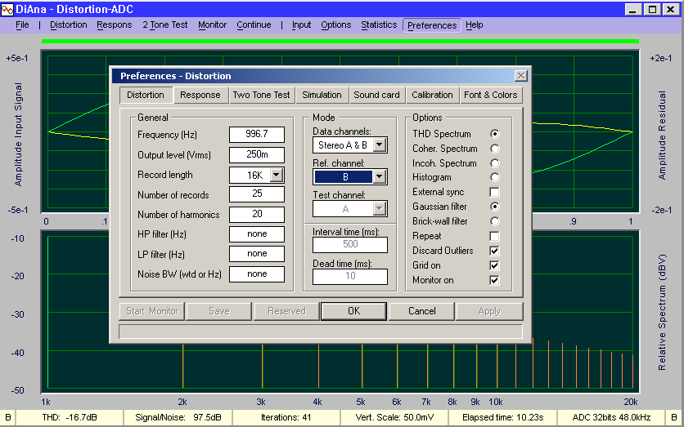Switch to the Two Tone Test tab
This screenshot has height=427, width=684.
click(x=261, y=95)
